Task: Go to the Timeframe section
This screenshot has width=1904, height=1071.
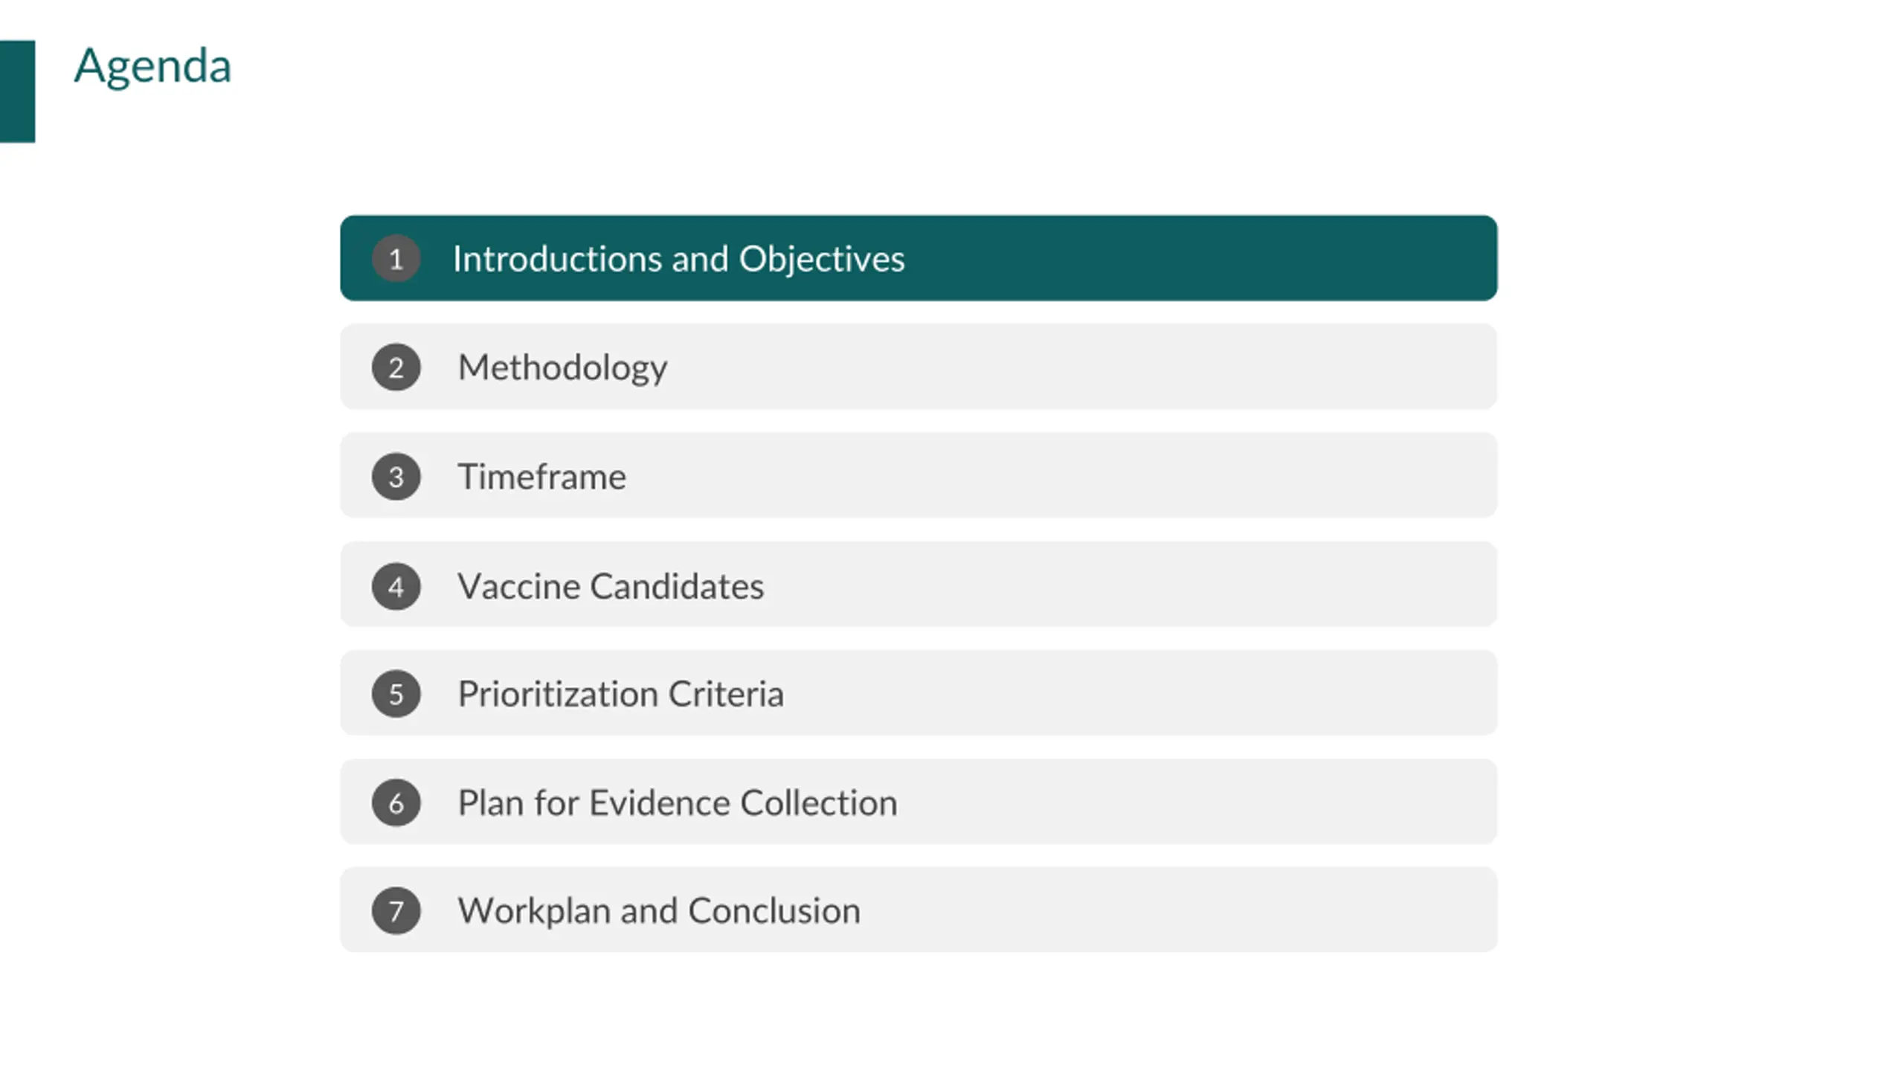Action: [919, 475]
